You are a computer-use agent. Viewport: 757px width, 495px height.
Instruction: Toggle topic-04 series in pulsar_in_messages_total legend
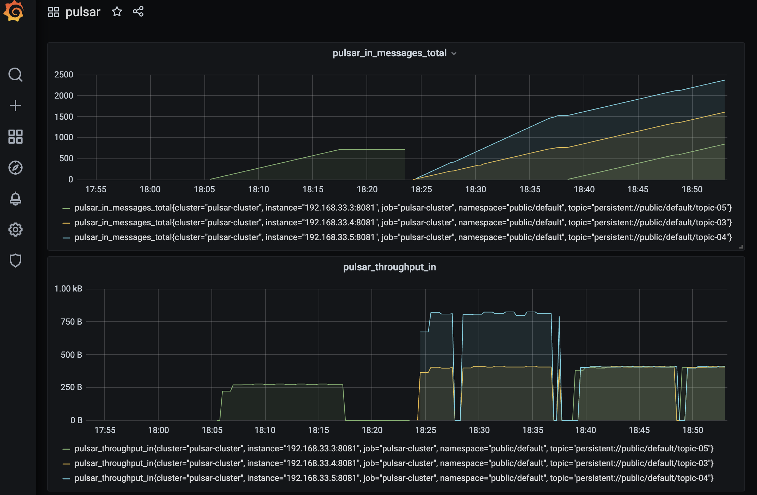pyautogui.click(x=403, y=237)
